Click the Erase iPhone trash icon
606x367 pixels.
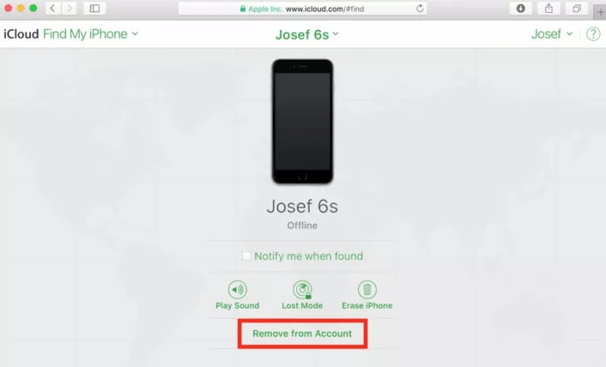[x=367, y=289]
